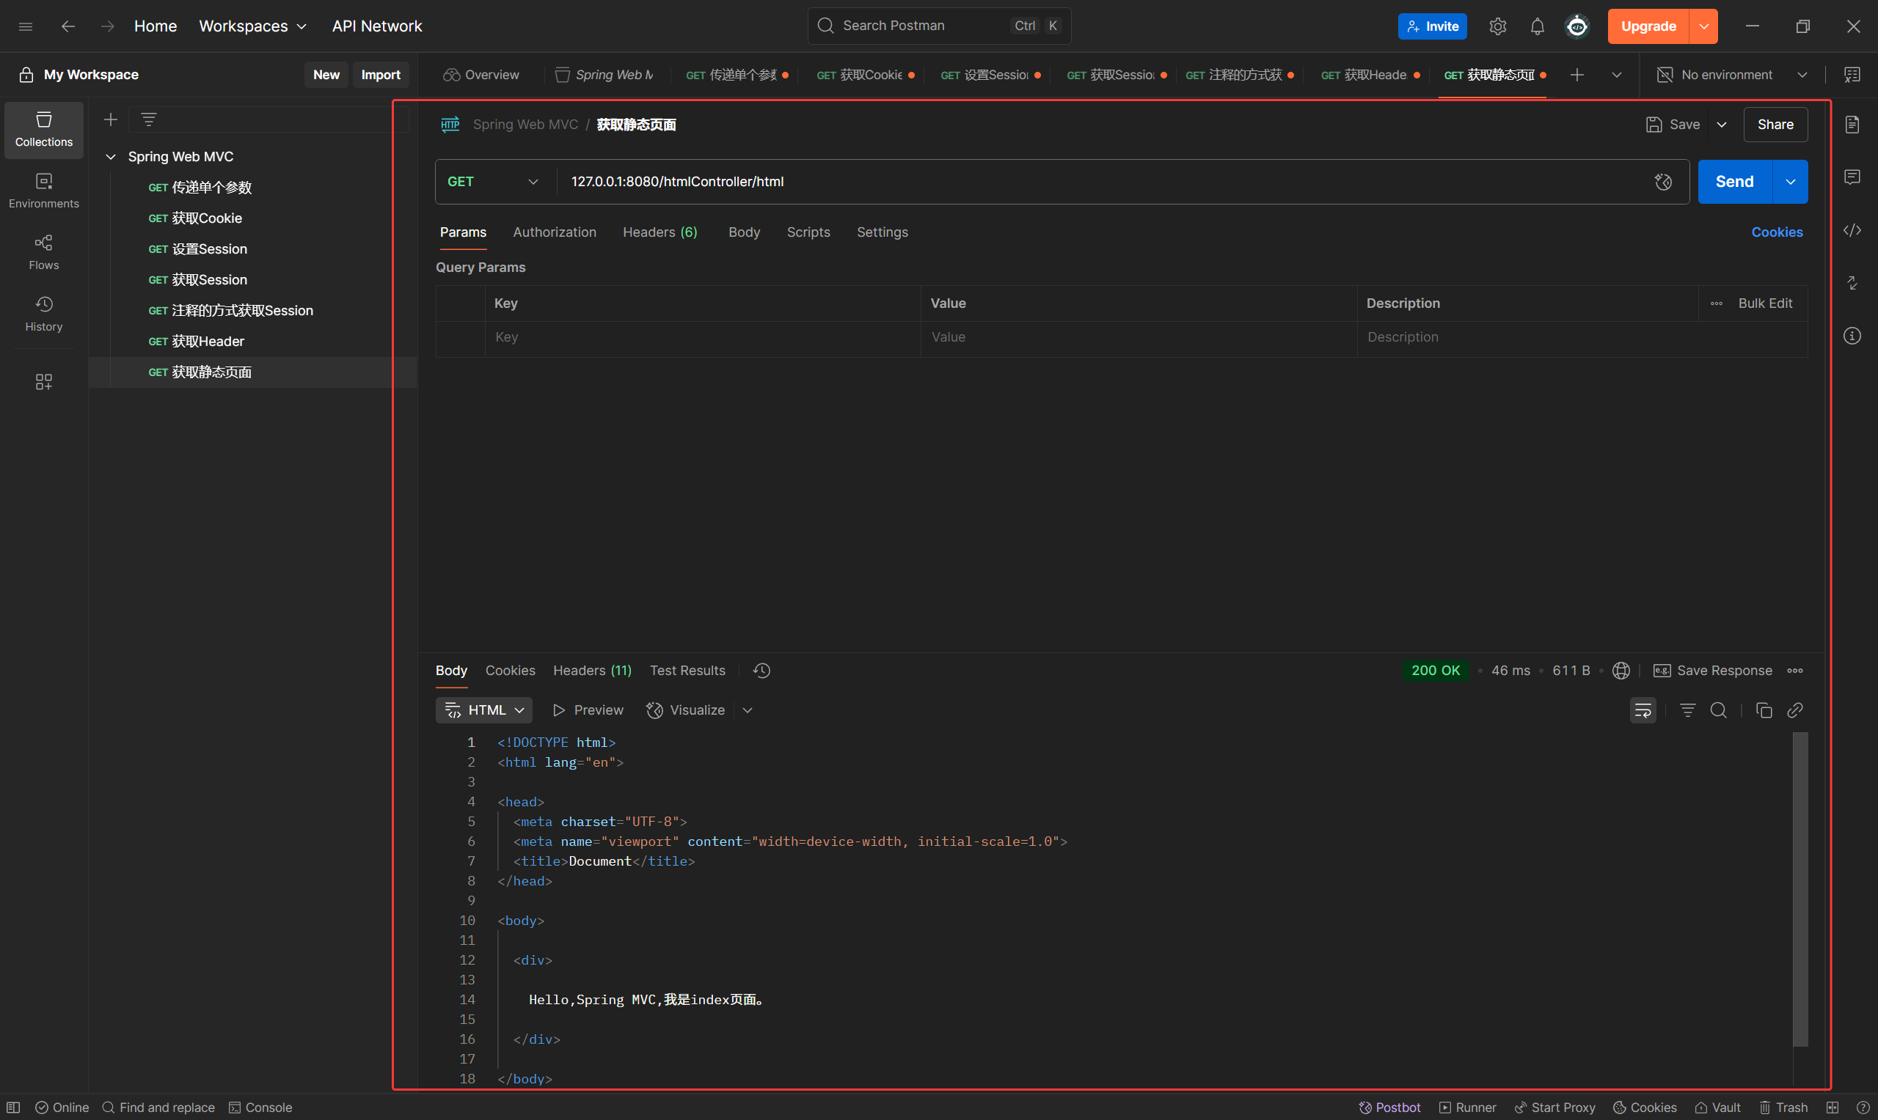Screen dimensions: 1878x1120
Task: Go back with the left arrow
Action: [x=68, y=26]
